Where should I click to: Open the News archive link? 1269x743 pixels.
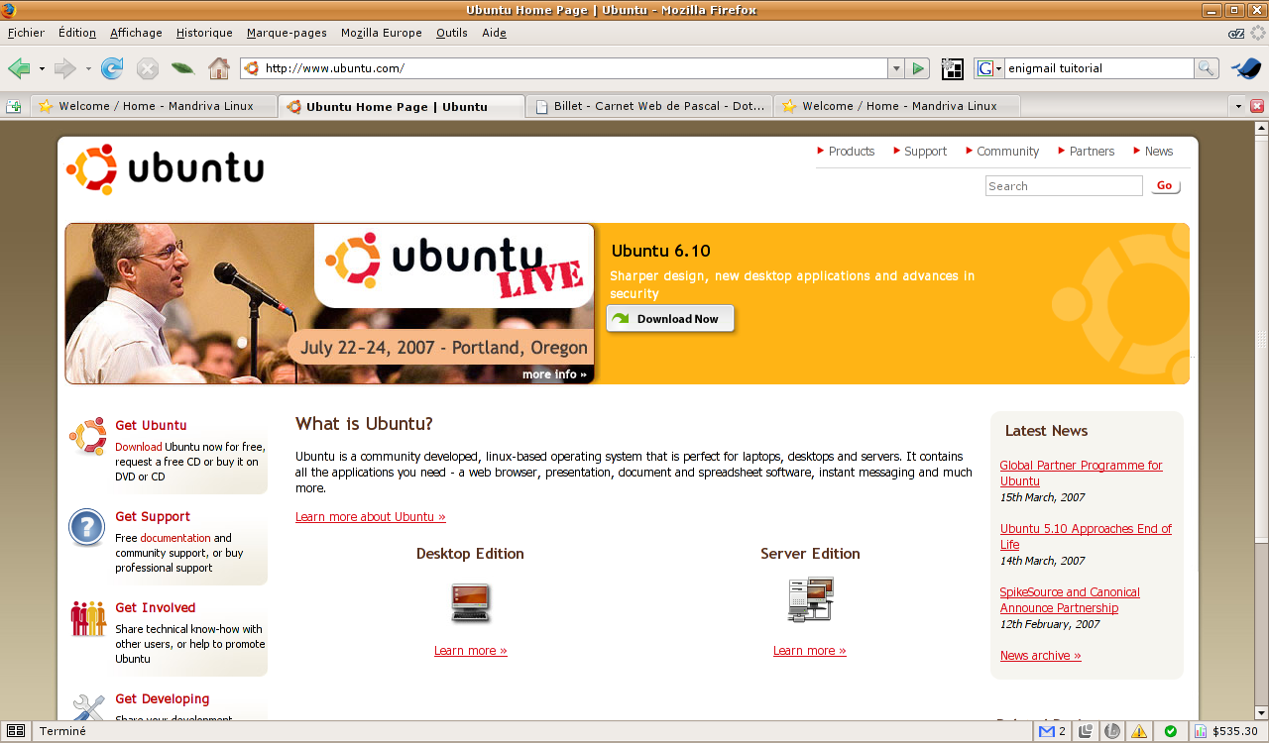pos(1040,656)
